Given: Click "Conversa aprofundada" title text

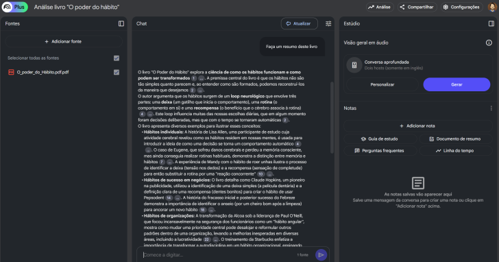Looking at the screenshot, I should coord(387,62).
